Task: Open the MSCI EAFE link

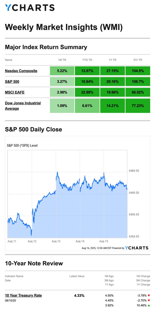Action: pyautogui.click(x=15, y=92)
